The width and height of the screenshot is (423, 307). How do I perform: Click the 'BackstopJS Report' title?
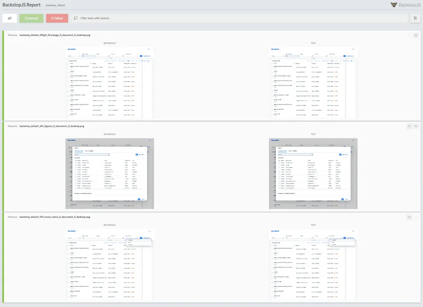pos(21,5)
